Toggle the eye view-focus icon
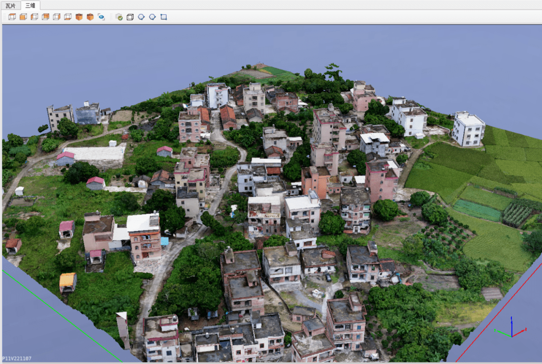 (101, 17)
